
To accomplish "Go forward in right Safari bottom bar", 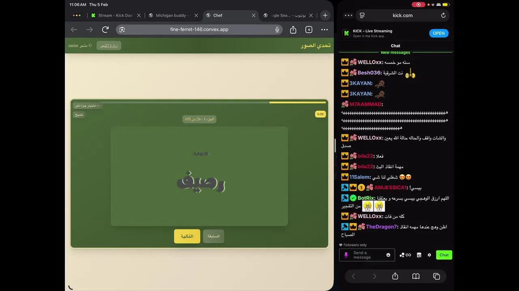I will [374, 276].
